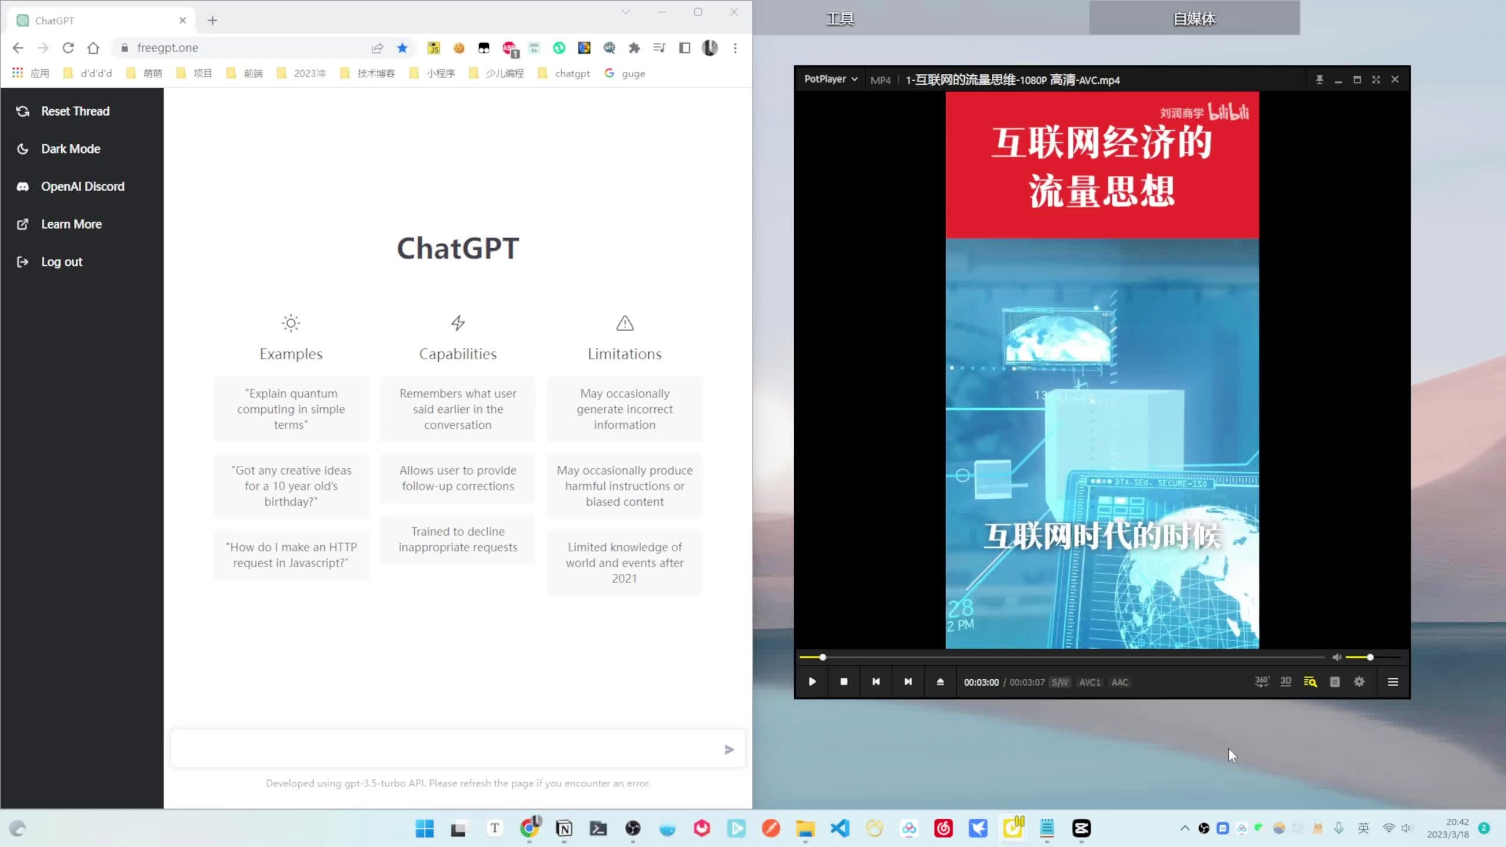Click the 20:42 taskbar clock
Image resolution: width=1506 pixels, height=847 pixels.
pos(1448,828)
